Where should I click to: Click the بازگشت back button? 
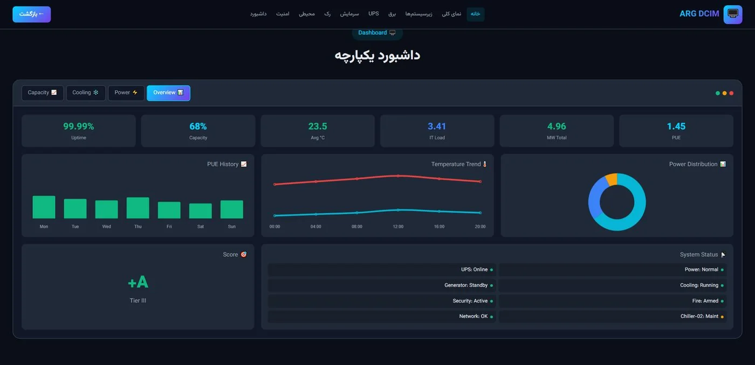click(32, 14)
